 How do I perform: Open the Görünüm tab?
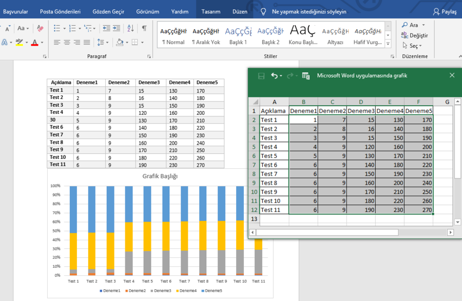pyautogui.click(x=148, y=12)
